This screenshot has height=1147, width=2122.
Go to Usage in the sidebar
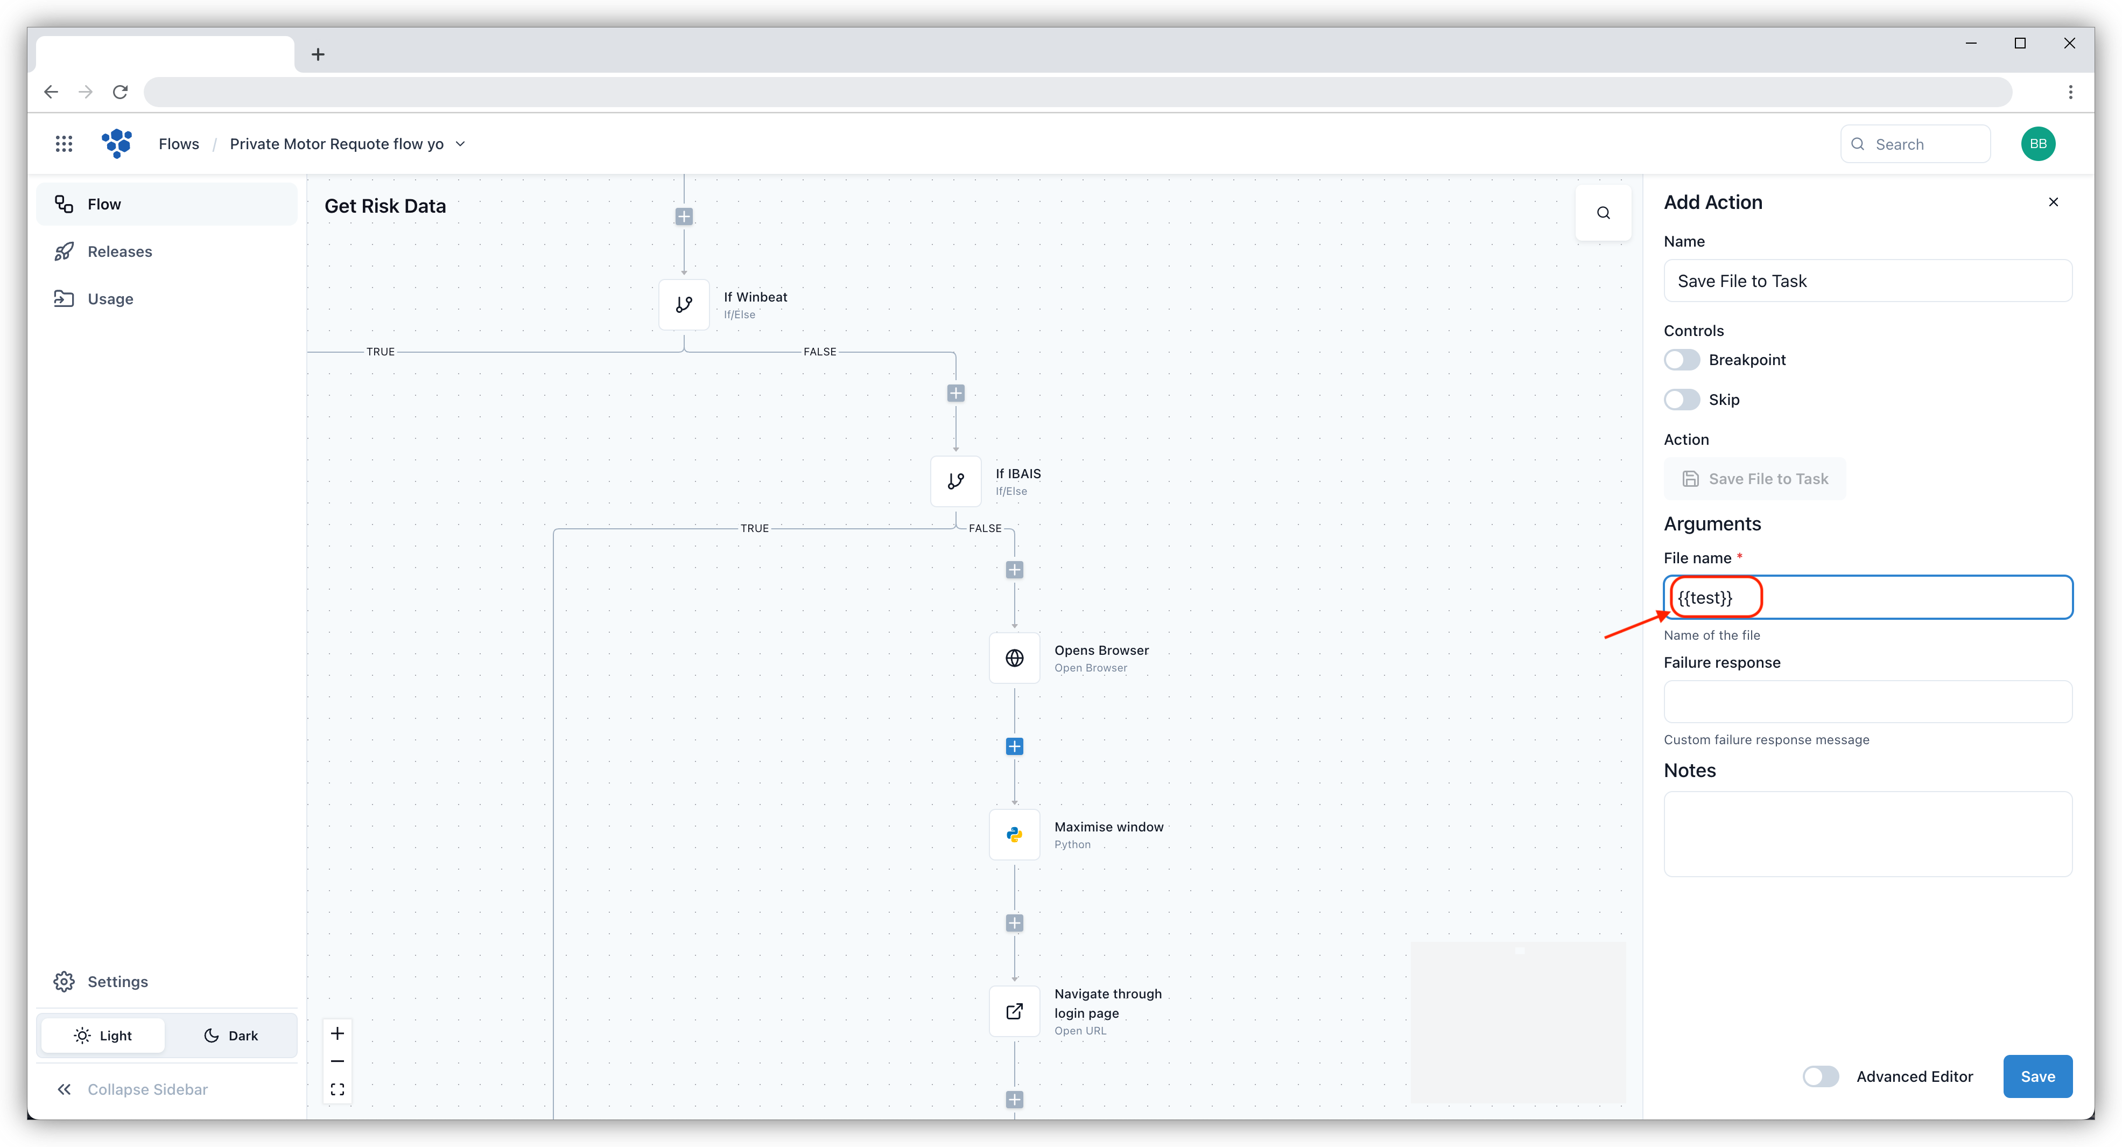[x=110, y=299]
